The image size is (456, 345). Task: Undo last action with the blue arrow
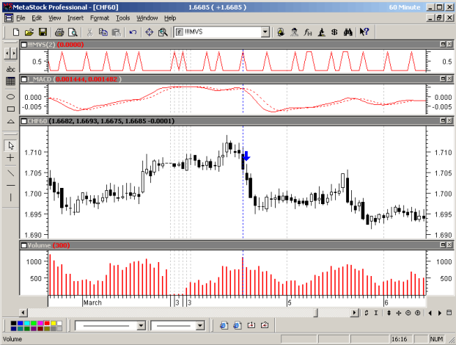(133, 32)
